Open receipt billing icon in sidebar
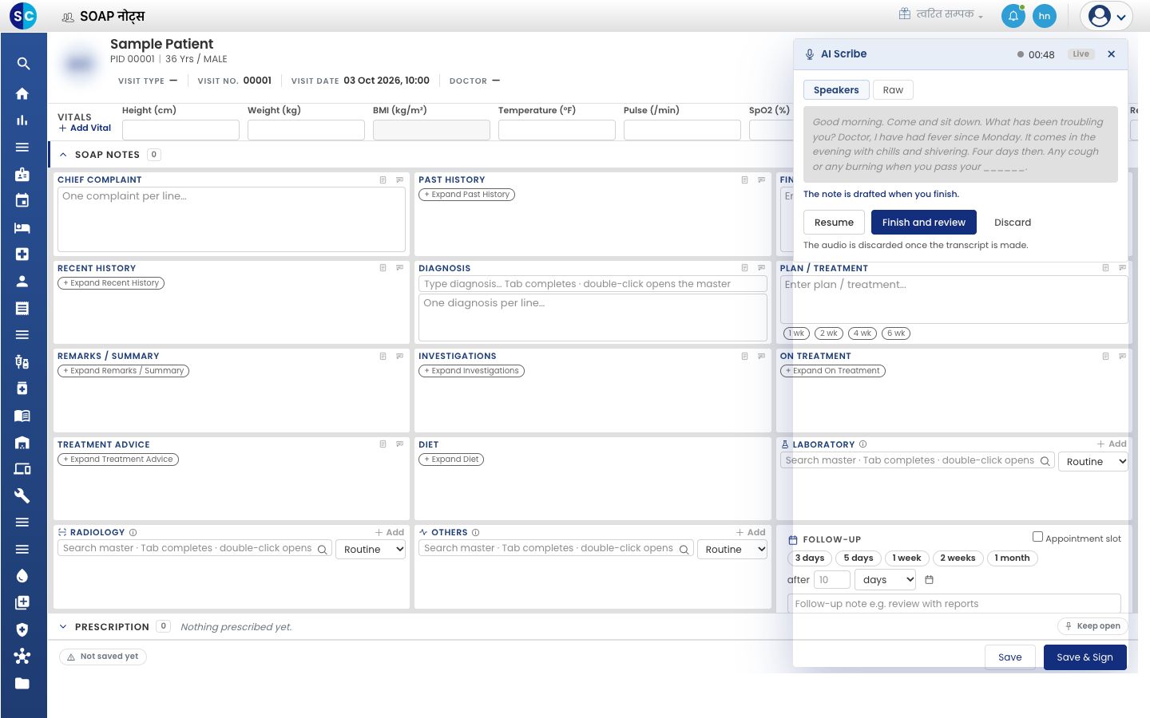The width and height of the screenshot is (1150, 718). click(22, 308)
